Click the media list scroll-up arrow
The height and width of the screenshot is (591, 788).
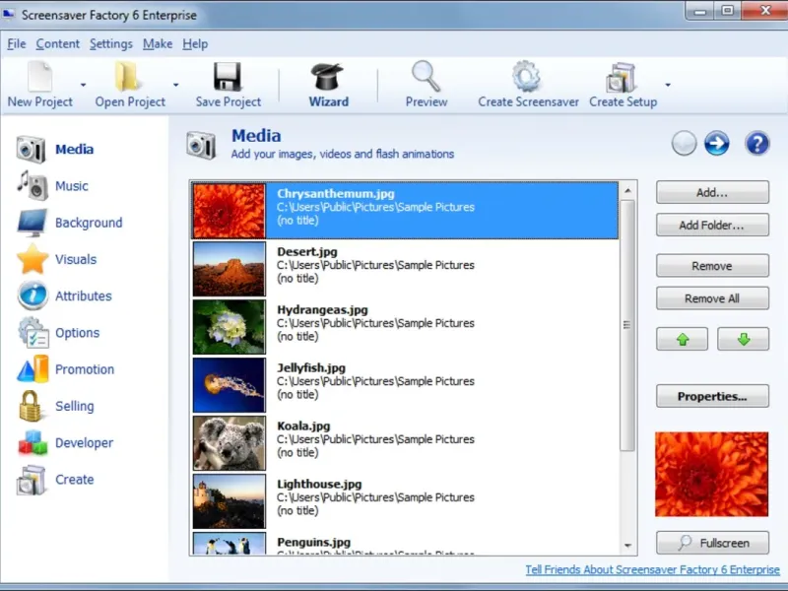click(x=627, y=190)
